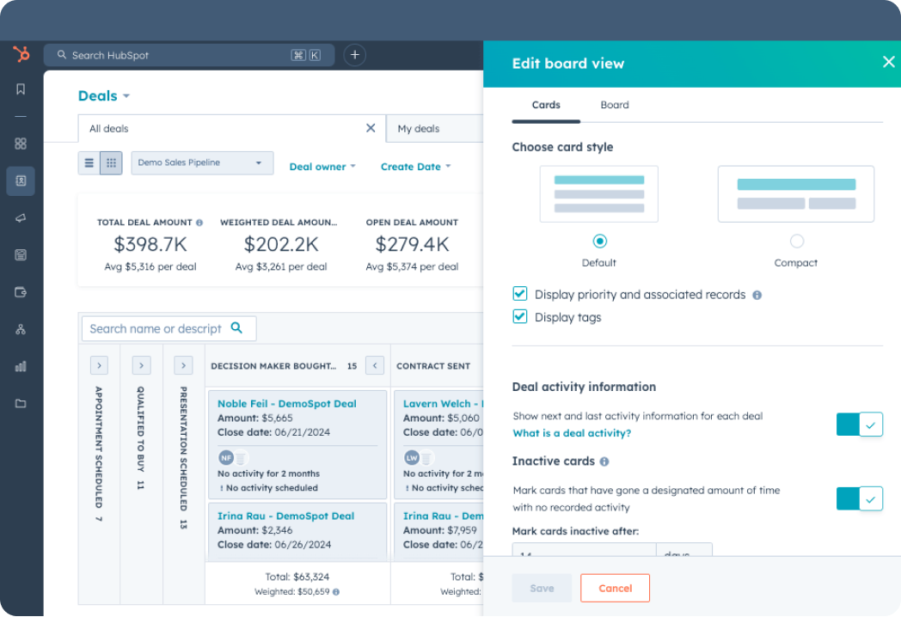Click info icon next to Inactive cards
This screenshot has height=617, width=901.
click(x=604, y=461)
